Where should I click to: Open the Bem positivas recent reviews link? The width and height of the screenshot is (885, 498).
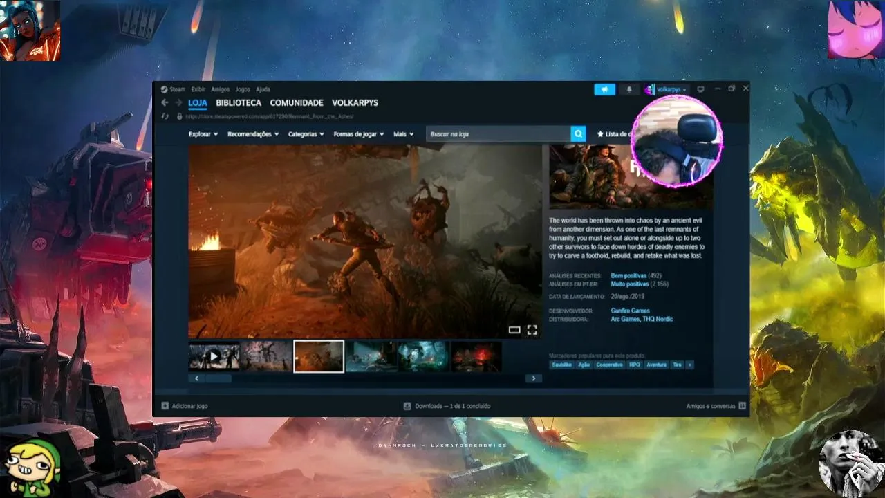(x=629, y=276)
